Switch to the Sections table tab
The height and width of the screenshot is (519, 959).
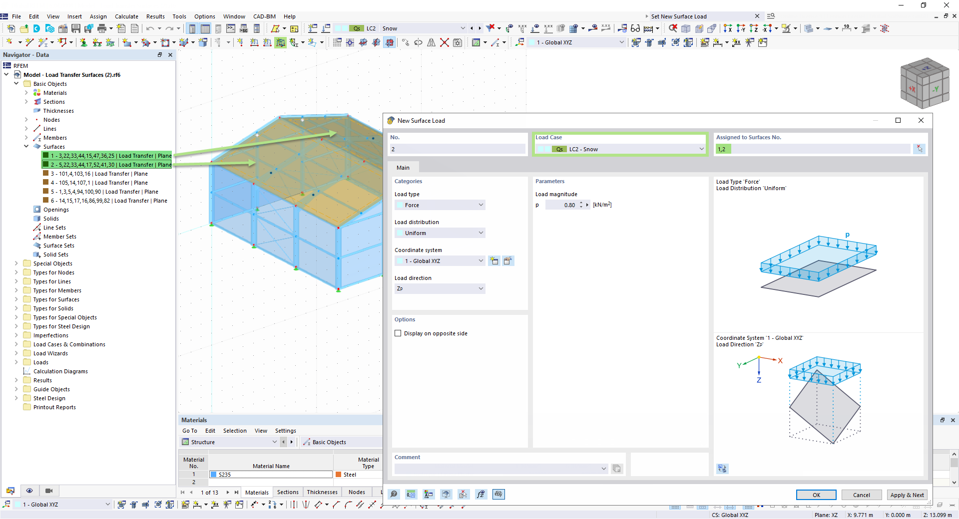pyautogui.click(x=288, y=492)
